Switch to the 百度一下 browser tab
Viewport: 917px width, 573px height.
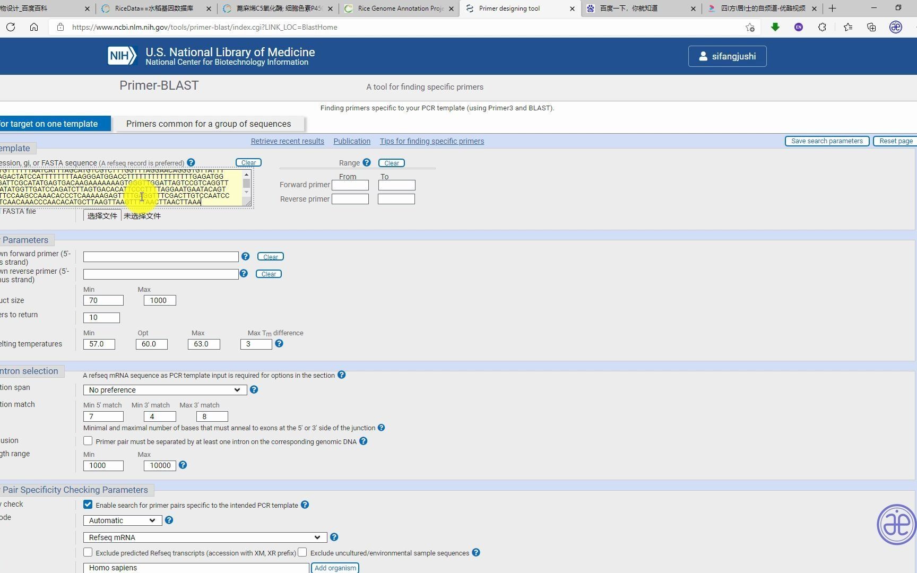click(x=641, y=8)
